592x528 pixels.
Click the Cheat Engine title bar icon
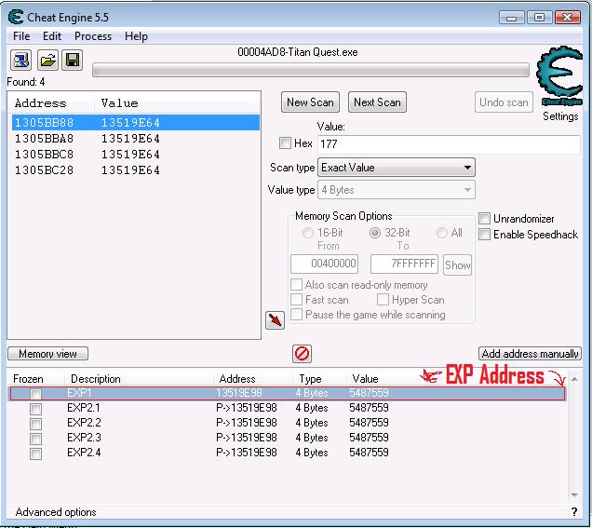16,17
